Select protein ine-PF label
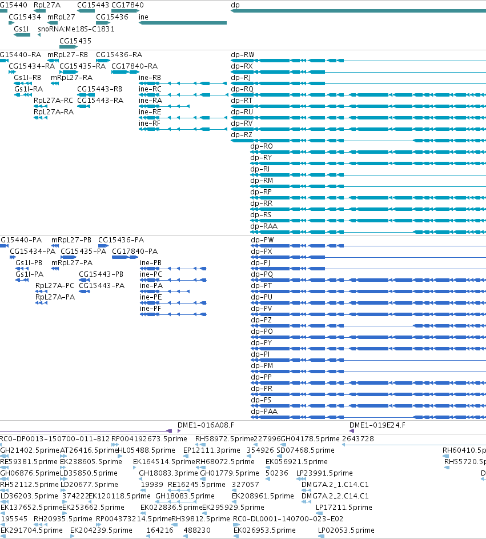 coord(150,309)
